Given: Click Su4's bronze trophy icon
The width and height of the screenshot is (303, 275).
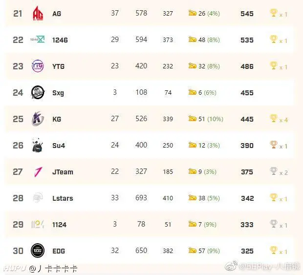Looking at the screenshot, I should [x=274, y=145].
